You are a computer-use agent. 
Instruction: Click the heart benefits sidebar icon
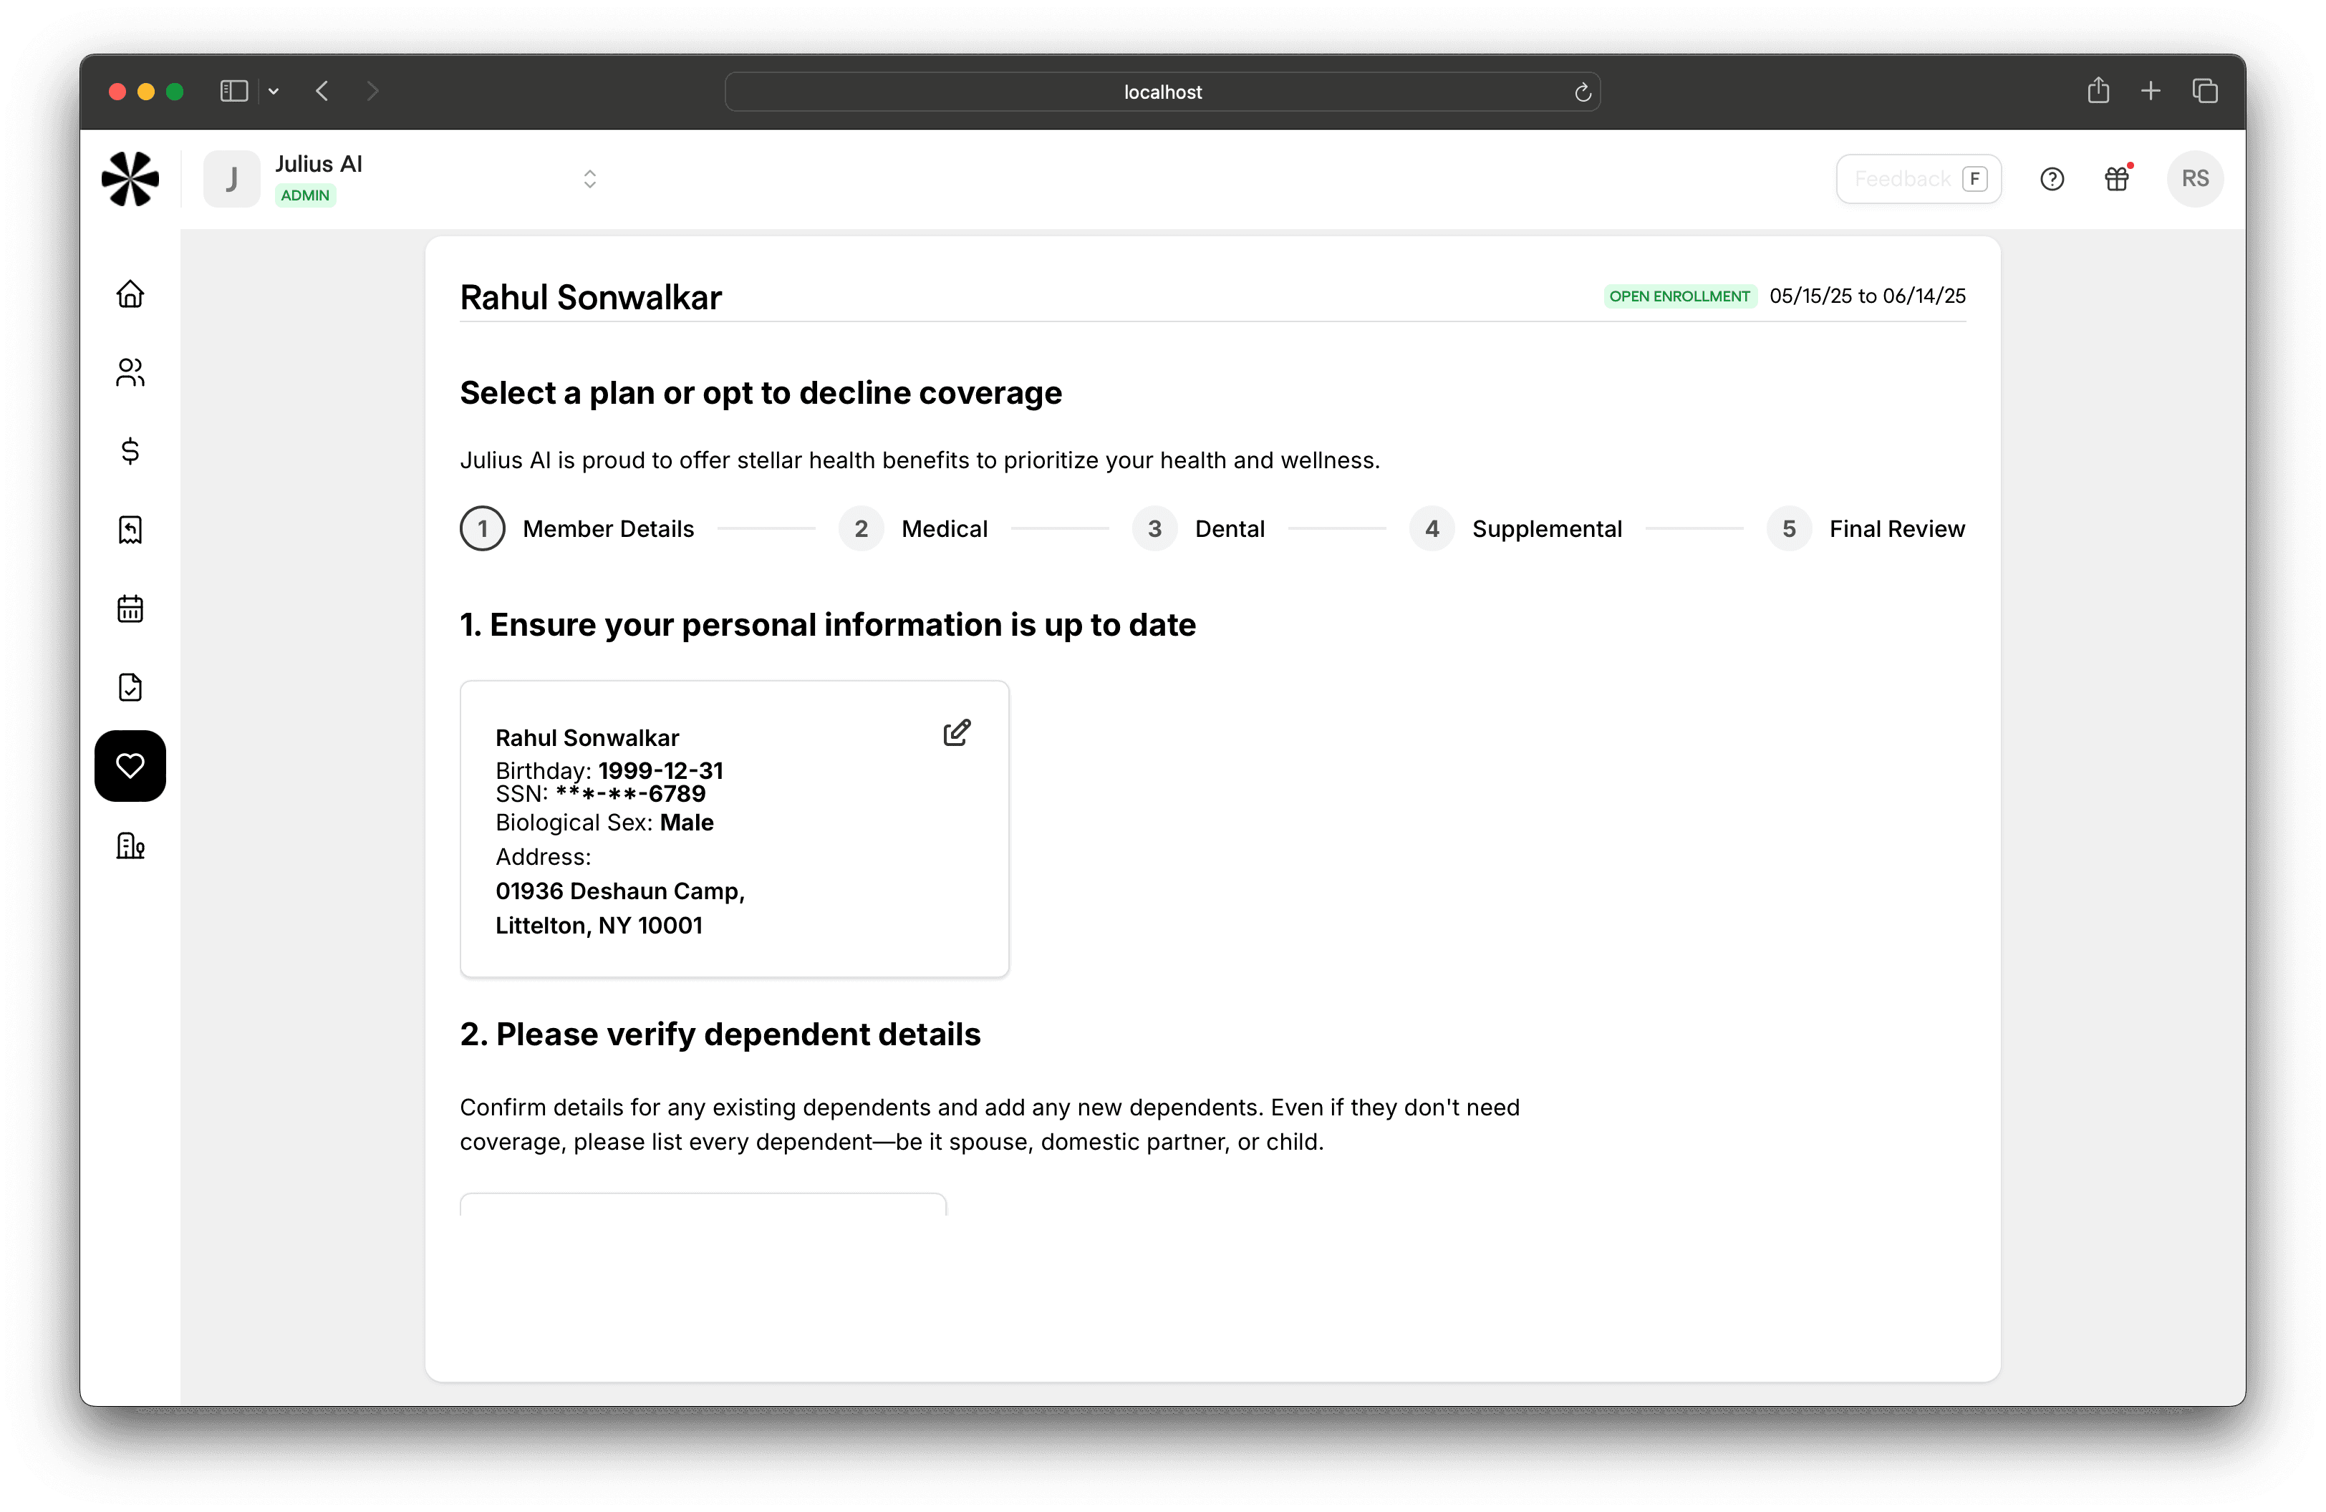pyautogui.click(x=130, y=766)
